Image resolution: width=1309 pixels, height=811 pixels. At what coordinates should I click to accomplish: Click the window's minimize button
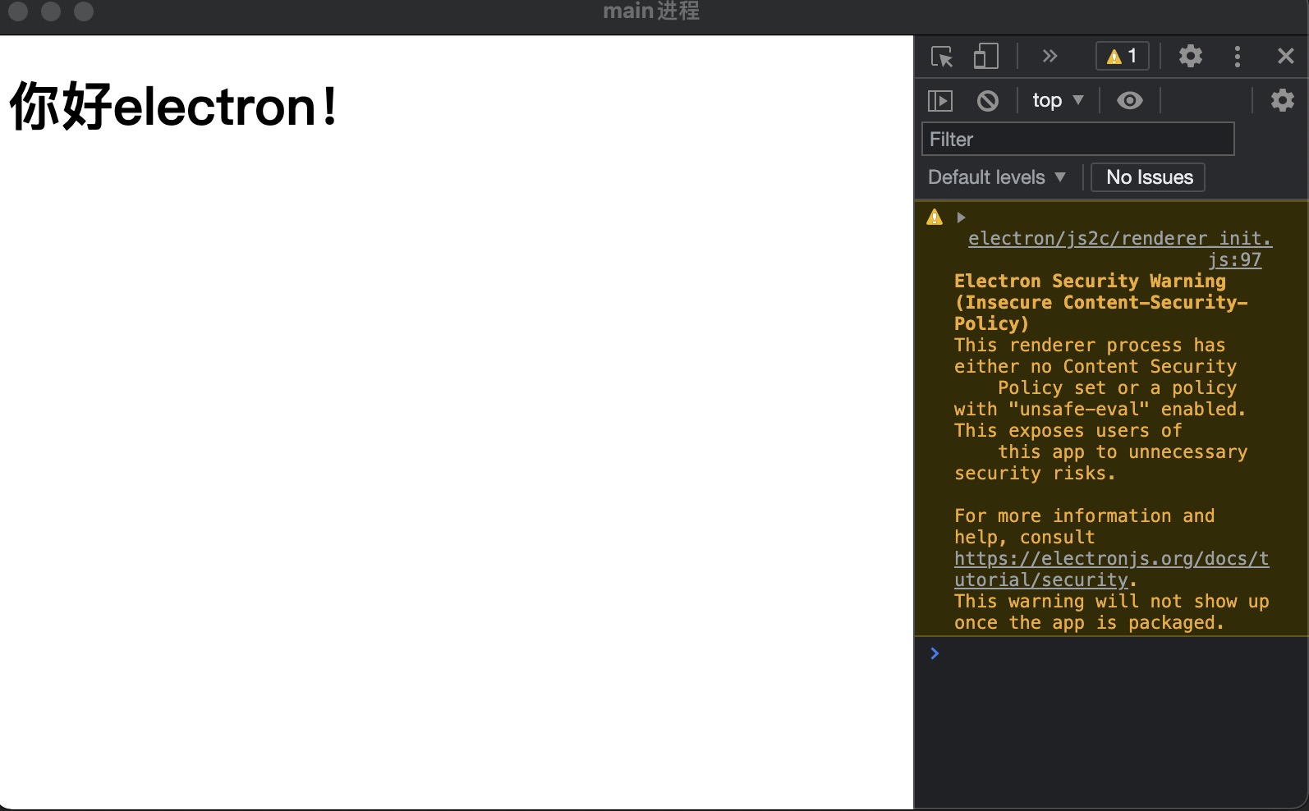pyautogui.click(x=51, y=11)
